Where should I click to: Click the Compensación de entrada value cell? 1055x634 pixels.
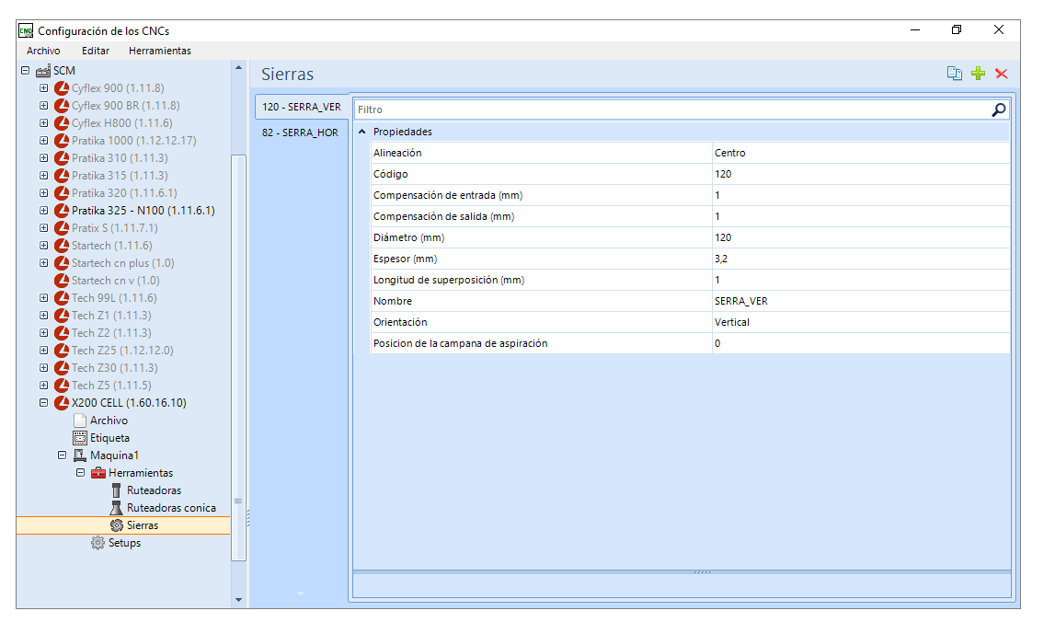(861, 195)
